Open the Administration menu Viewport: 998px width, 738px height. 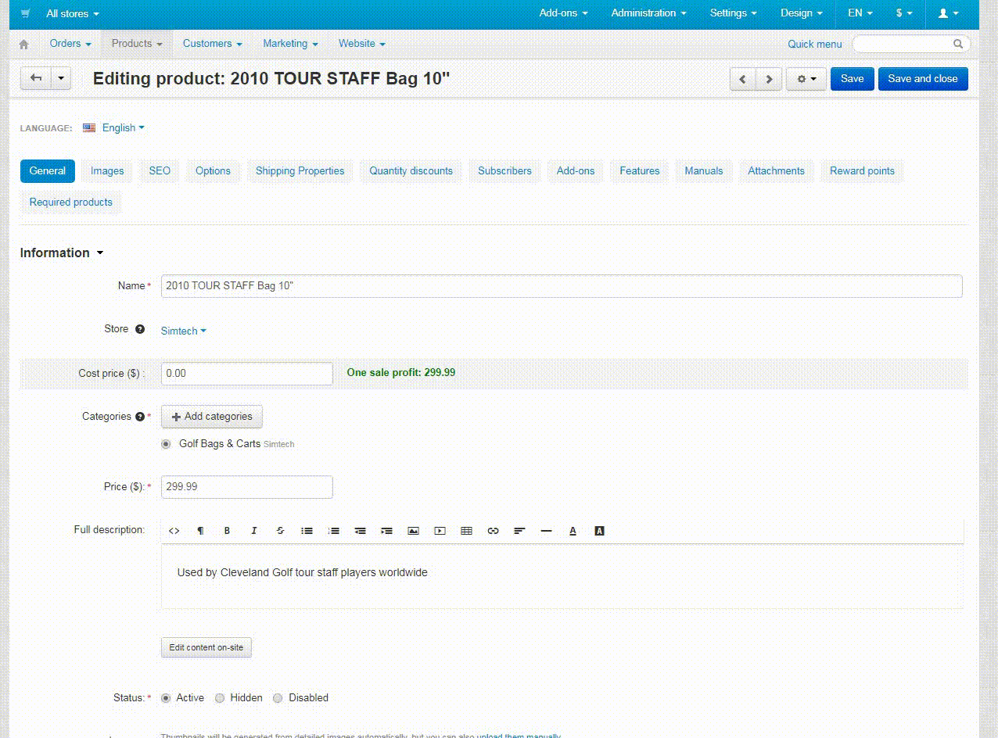coord(649,13)
